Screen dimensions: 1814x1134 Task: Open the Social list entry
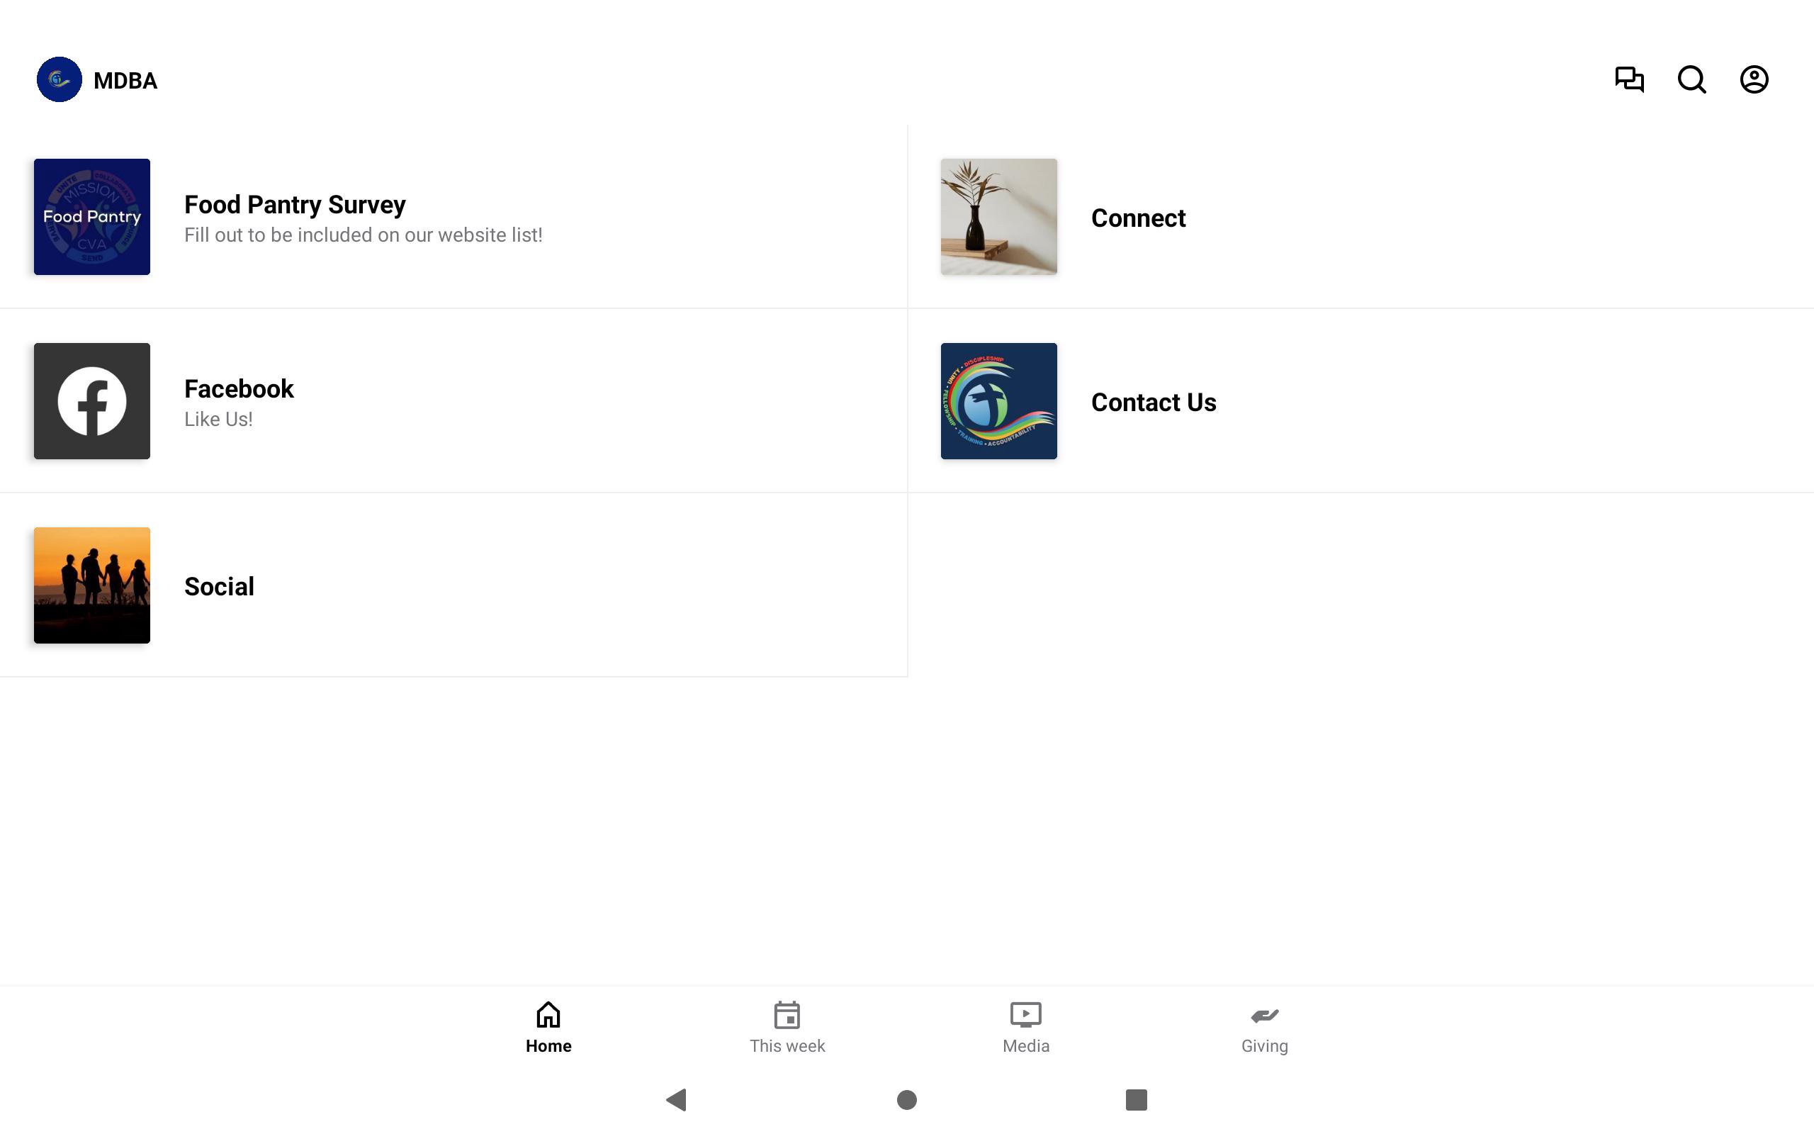tap(453, 585)
